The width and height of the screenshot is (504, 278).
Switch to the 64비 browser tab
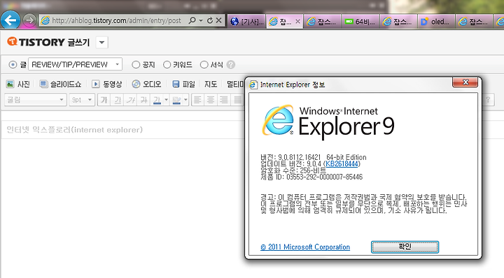pyautogui.click(x=360, y=22)
